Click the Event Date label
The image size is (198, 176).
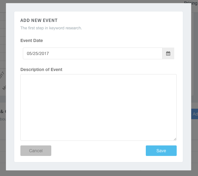32,40
